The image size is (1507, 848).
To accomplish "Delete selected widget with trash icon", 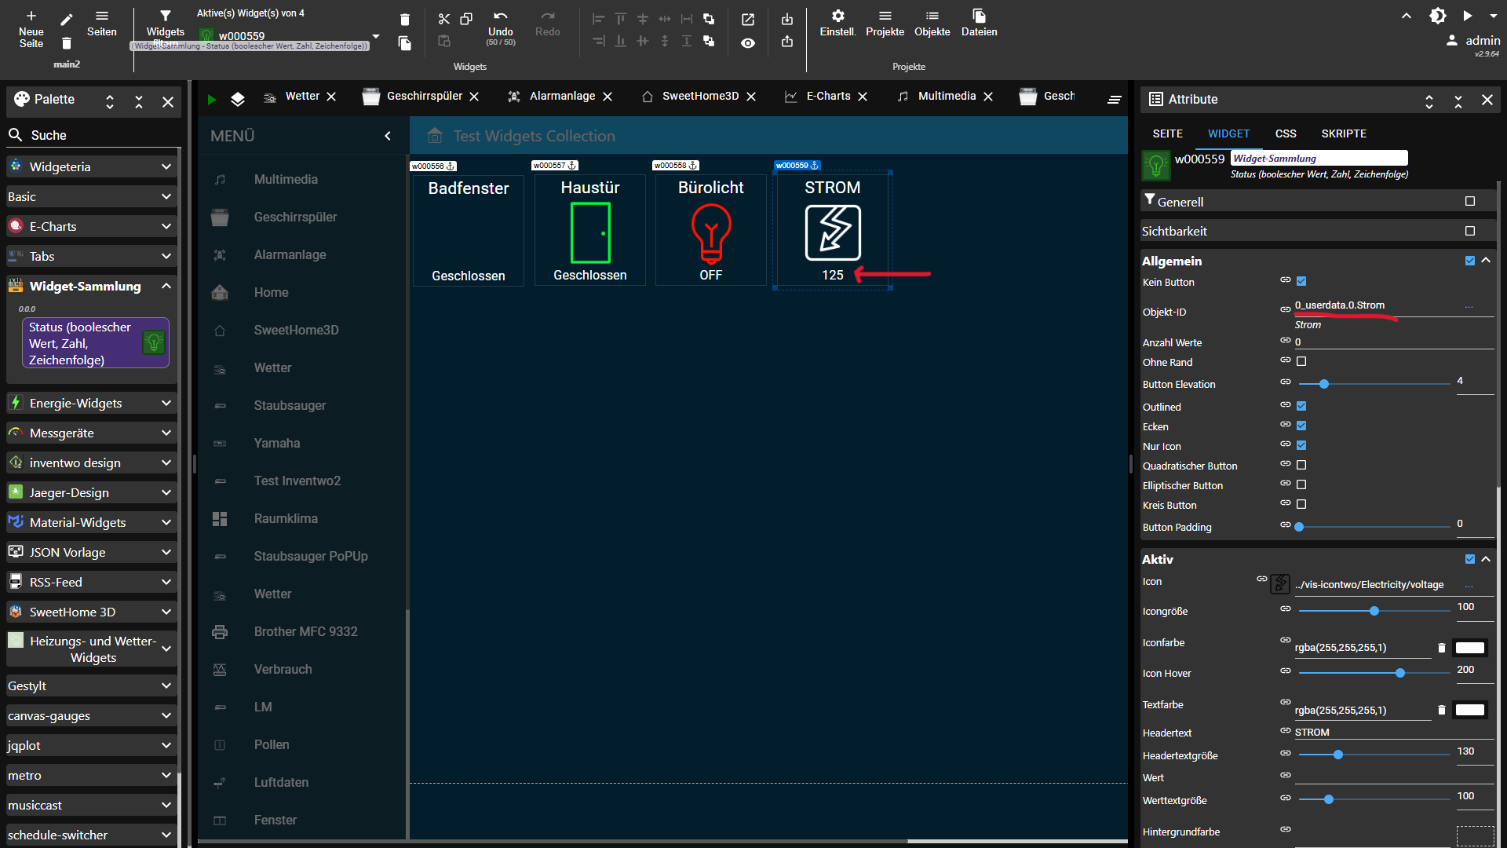I will (405, 20).
